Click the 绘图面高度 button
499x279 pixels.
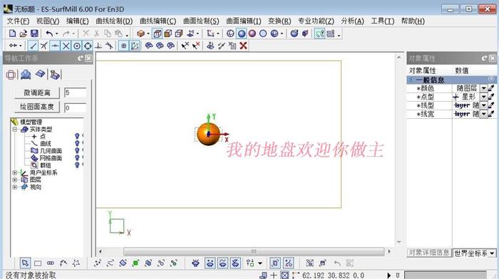(x=37, y=107)
